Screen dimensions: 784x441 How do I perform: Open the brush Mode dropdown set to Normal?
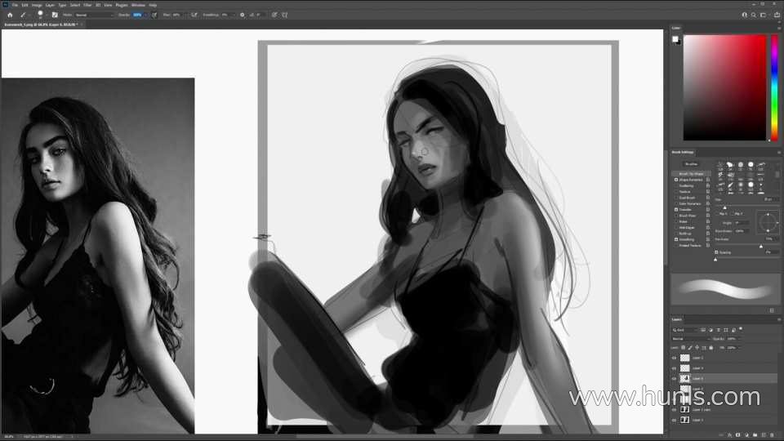point(95,15)
